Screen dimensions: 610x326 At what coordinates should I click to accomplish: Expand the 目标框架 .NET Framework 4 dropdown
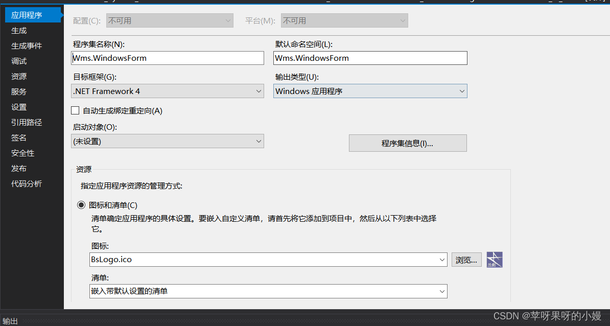(x=168, y=91)
